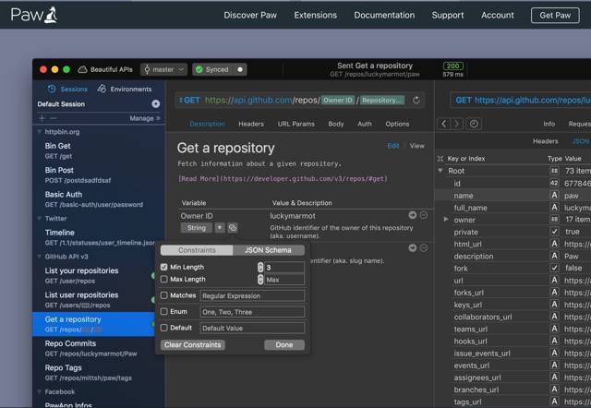Click the Clear Constraints button
This screenshot has height=408, width=591.
192,344
